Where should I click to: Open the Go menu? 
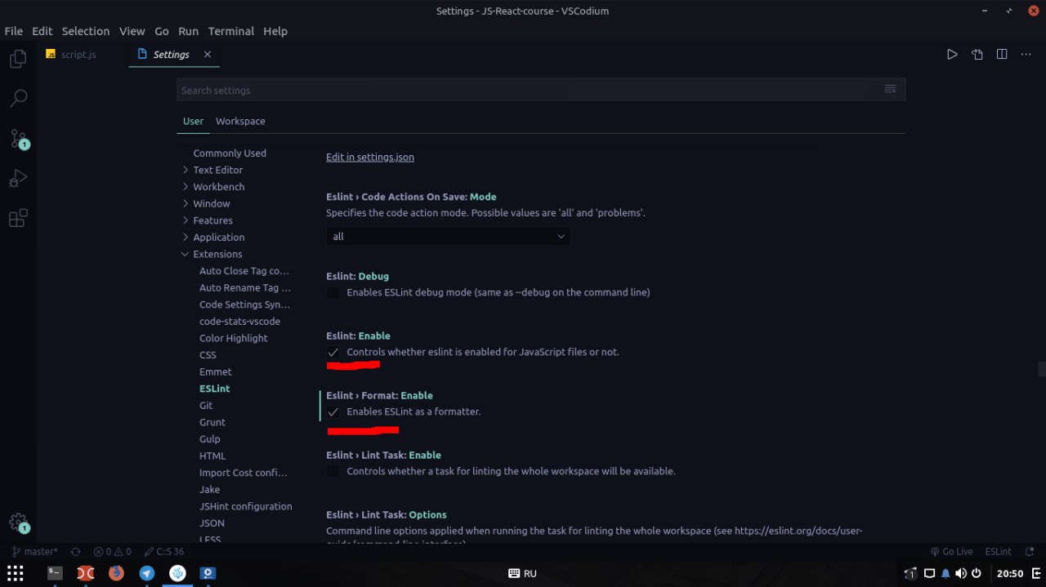coord(162,31)
